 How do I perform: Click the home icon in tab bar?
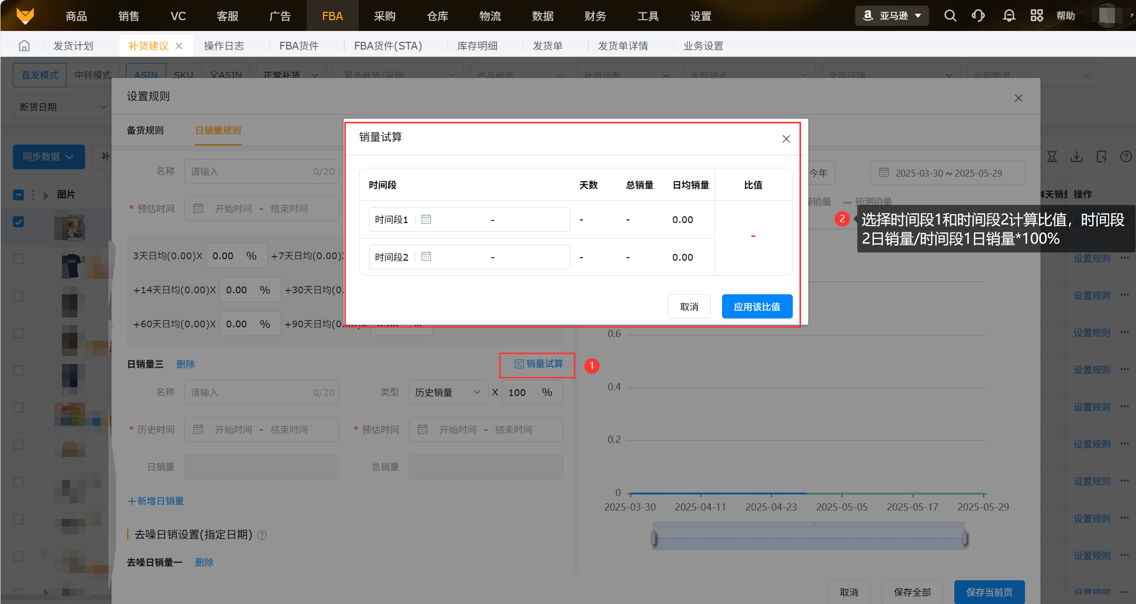coord(24,46)
